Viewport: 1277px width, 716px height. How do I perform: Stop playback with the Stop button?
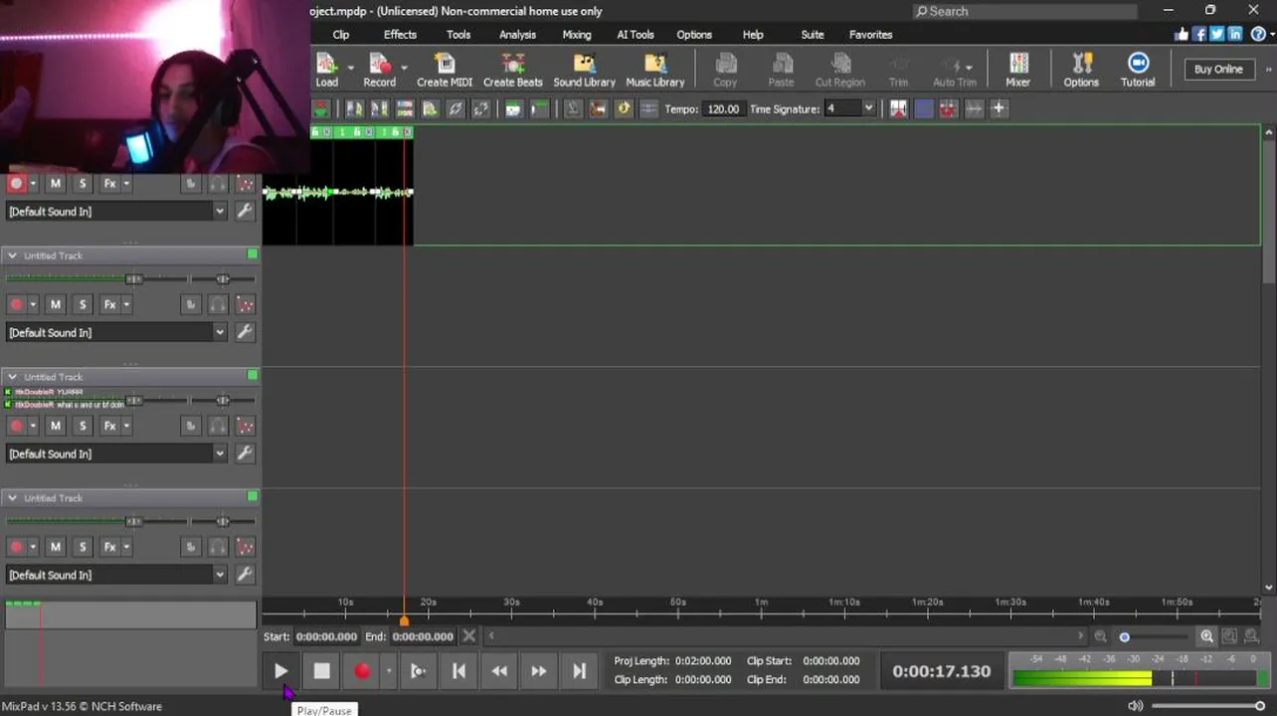[321, 671]
